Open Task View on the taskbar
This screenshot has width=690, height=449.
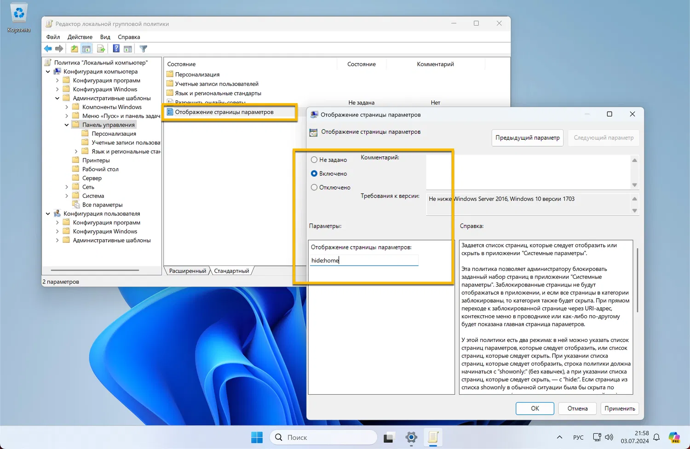coord(390,437)
